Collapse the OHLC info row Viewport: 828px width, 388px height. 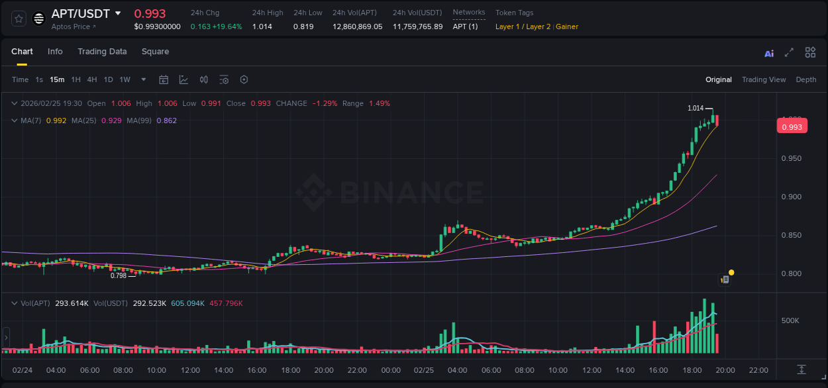[x=14, y=103]
